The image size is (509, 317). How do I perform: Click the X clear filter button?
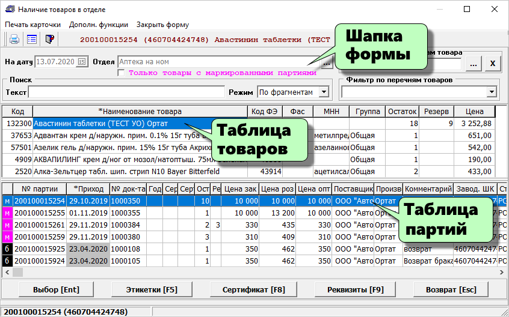pos(492,64)
